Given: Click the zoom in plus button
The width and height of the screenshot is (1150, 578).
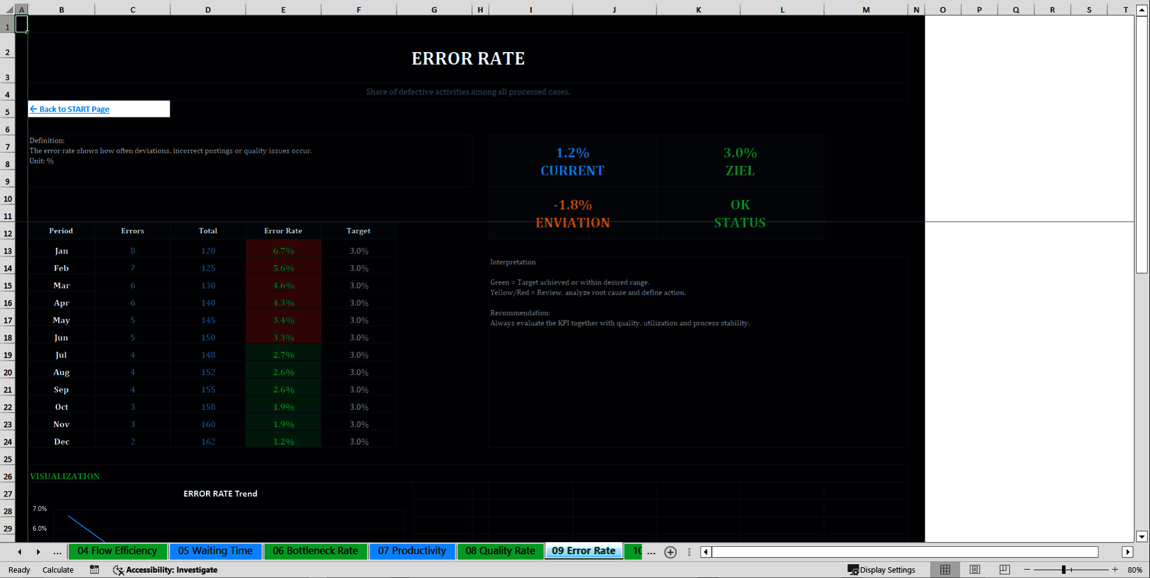Looking at the screenshot, I should (1115, 570).
